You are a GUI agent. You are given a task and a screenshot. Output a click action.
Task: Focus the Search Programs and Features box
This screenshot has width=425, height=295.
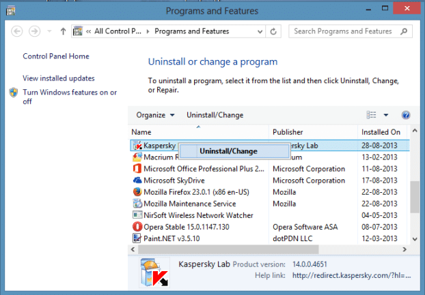(x=351, y=31)
